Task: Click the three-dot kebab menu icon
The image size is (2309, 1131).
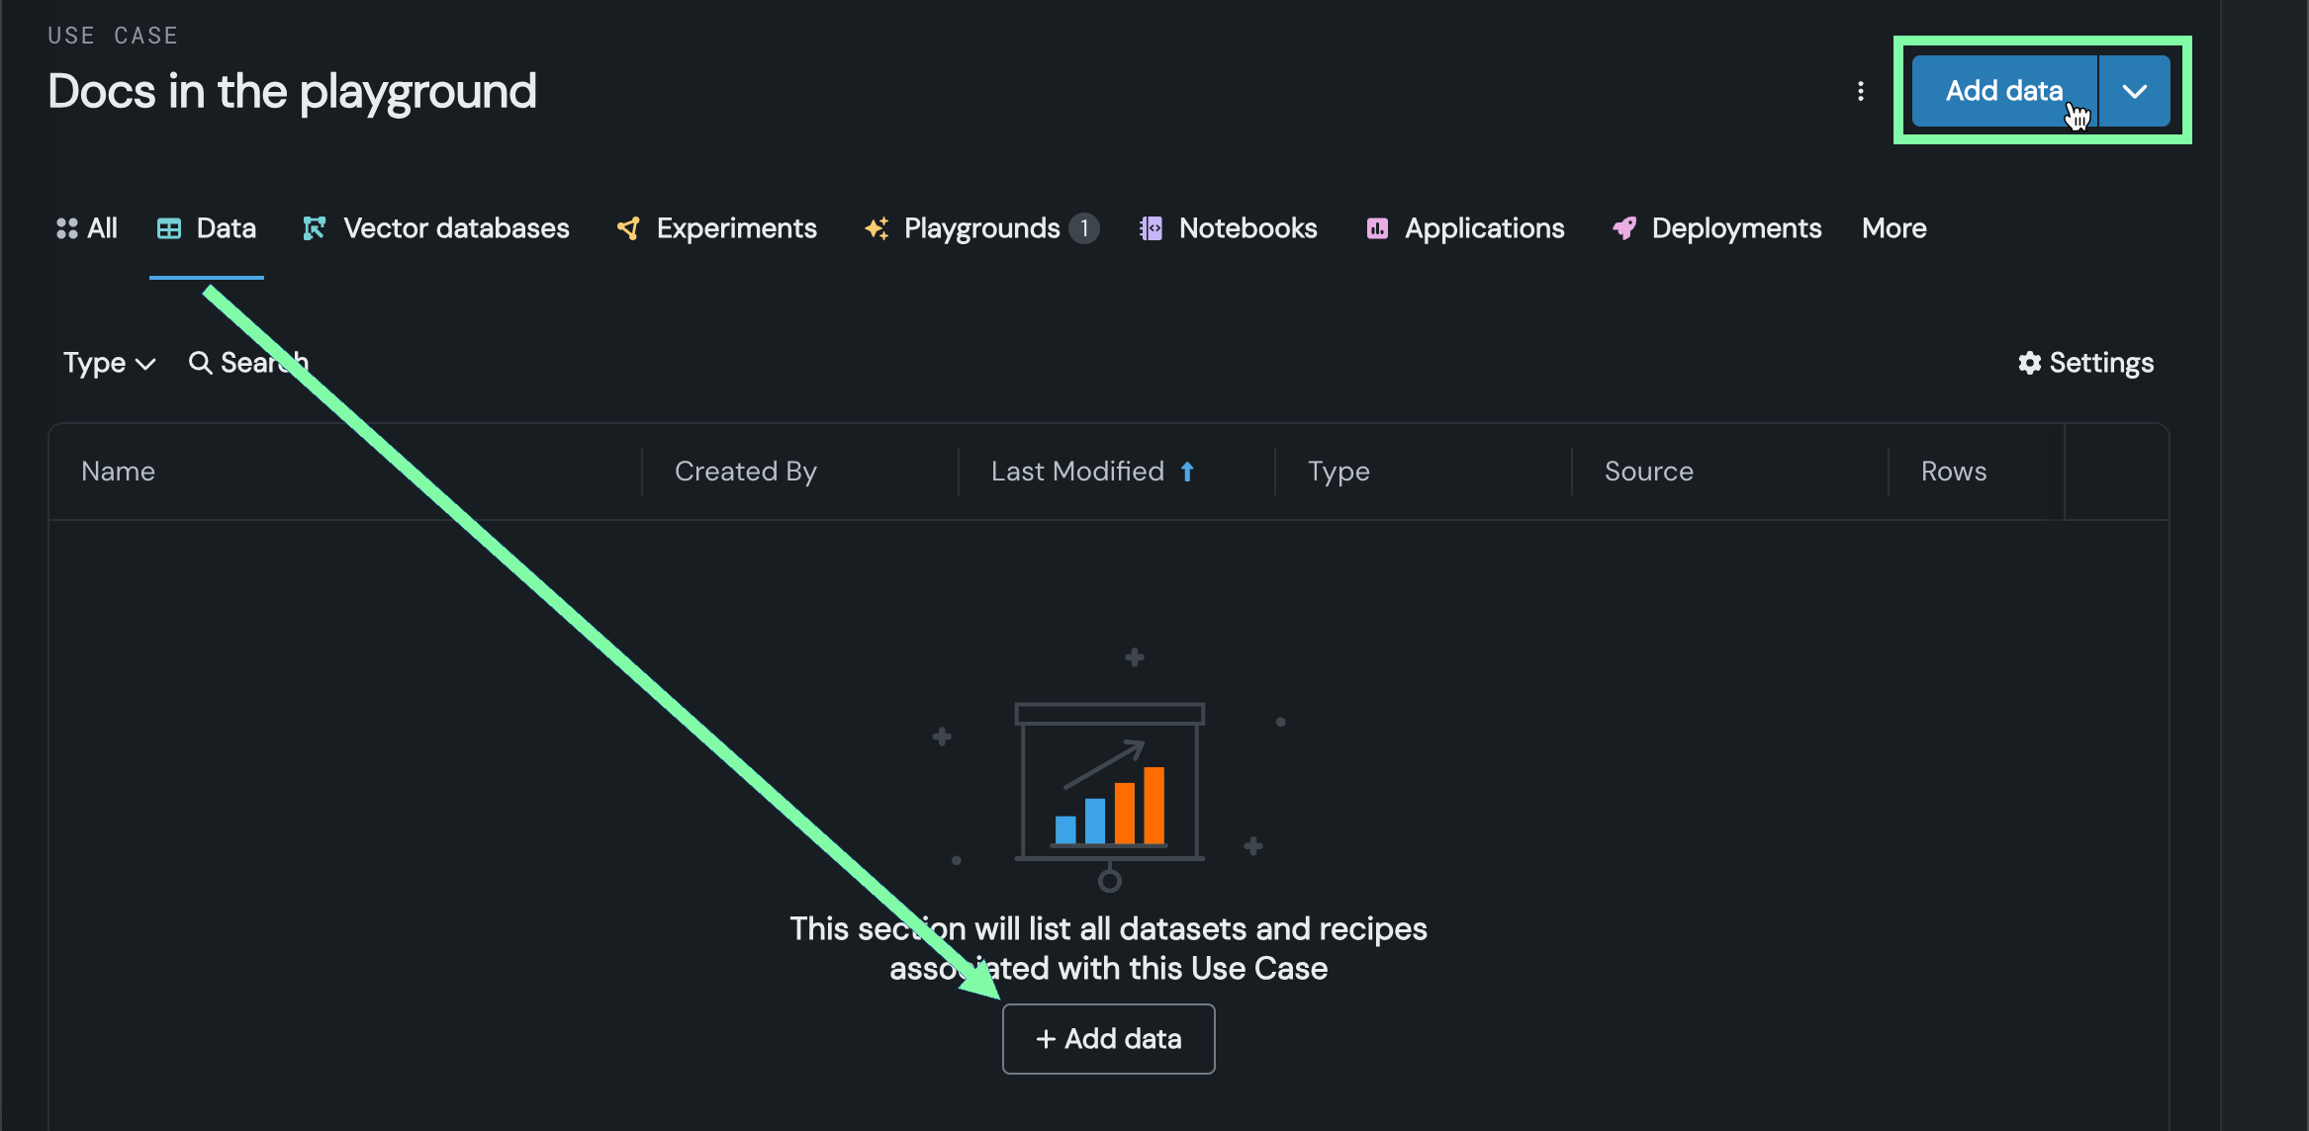Action: click(x=1861, y=91)
